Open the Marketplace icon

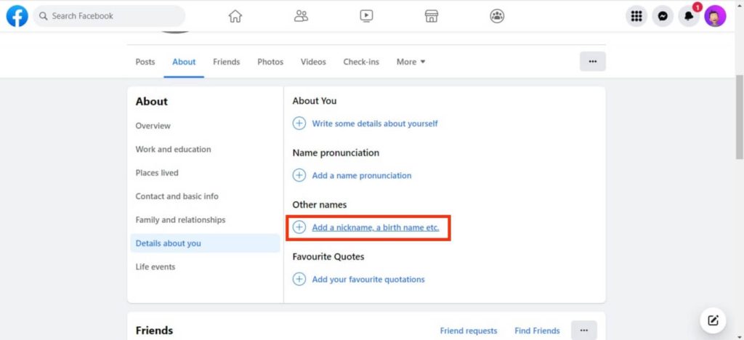[x=432, y=16]
